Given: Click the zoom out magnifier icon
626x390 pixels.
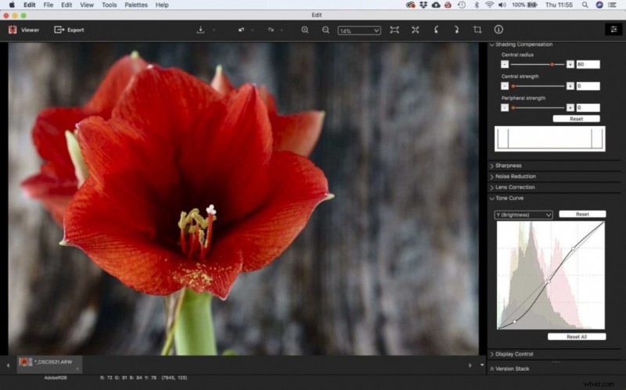Looking at the screenshot, I should (326, 30).
